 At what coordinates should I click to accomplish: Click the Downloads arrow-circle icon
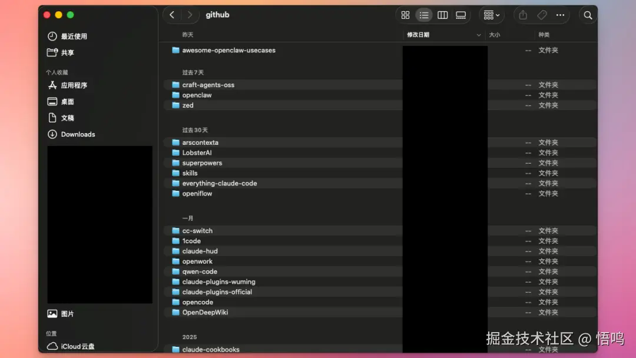tap(52, 134)
